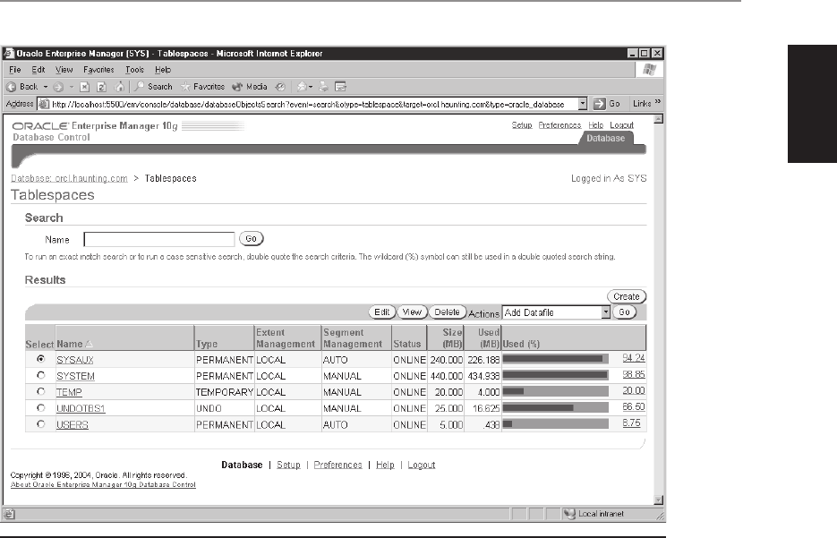Click the 20.00 used percent link
Screen dimensions: 837x538
coord(634,390)
